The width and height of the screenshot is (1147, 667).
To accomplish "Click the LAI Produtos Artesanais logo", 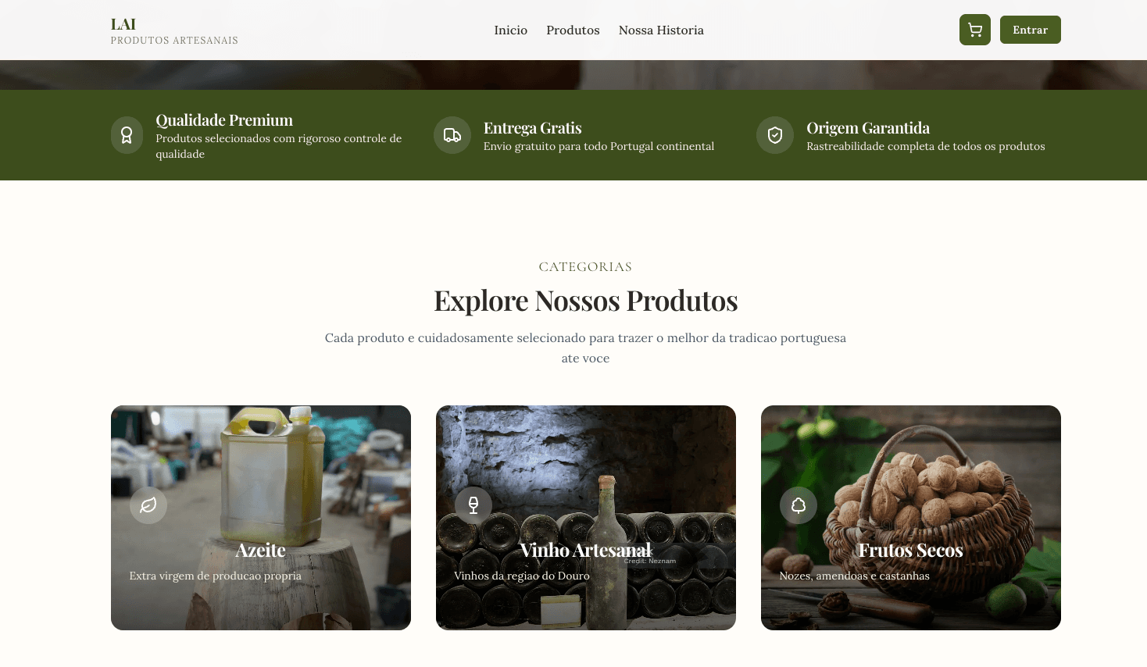I will [174, 31].
